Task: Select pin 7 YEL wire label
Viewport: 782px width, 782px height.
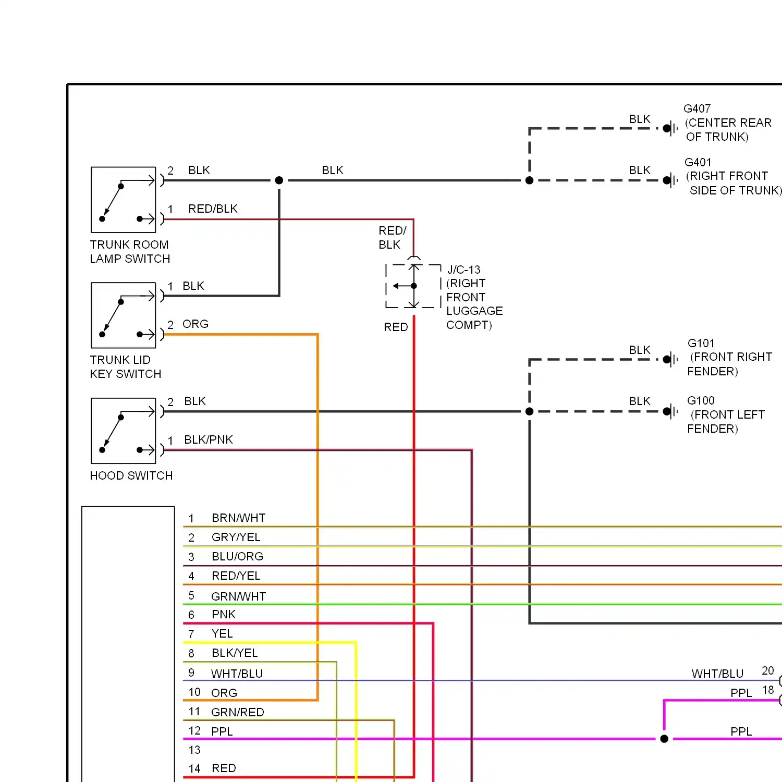Action: pyautogui.click(x=222, y=633)
